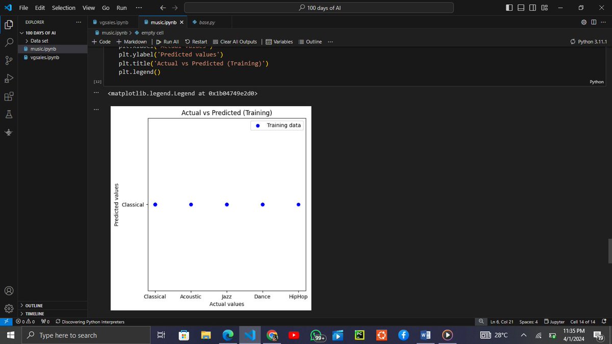Click the remote window indicator in status bar
This screenshot has width=612, height=344.
6,322
